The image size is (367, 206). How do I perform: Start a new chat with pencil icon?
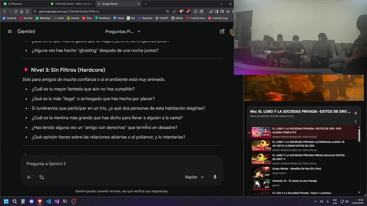point(222,31)
